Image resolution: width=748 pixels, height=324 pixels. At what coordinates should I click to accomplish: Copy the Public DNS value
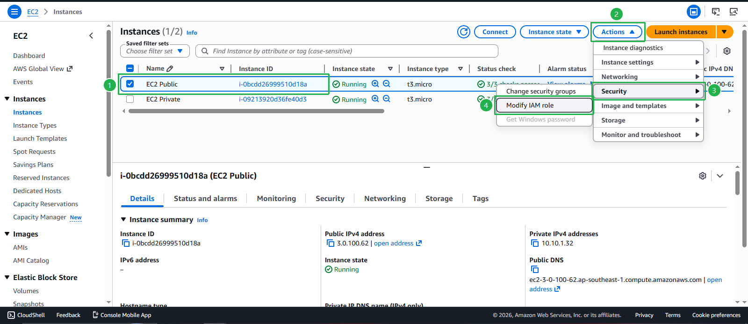(535, 269)
